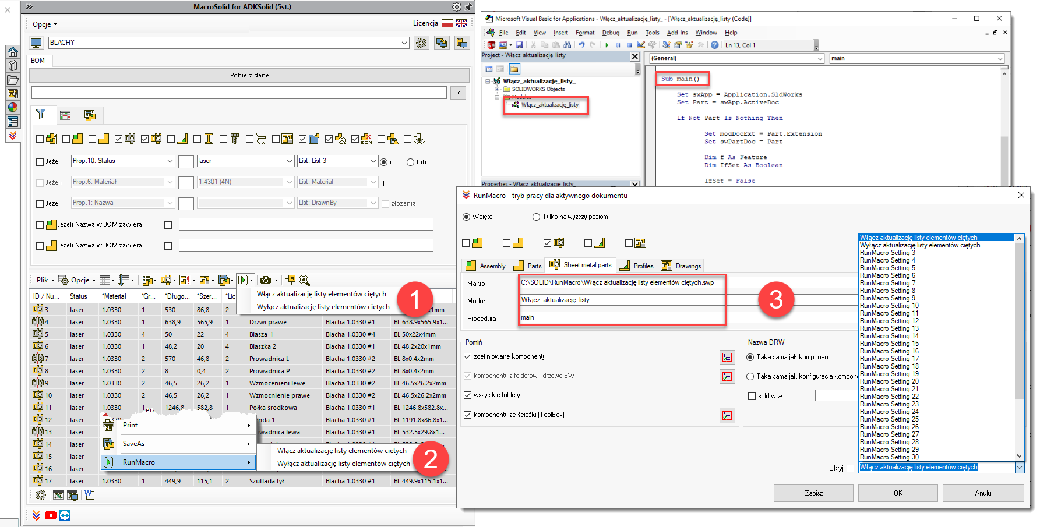
Task: Switch to the Profiles tab
Action: 636,266
